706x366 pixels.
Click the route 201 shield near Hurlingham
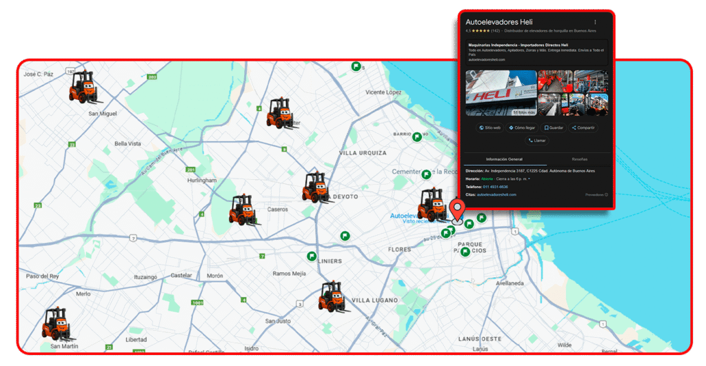click(190, 170)
